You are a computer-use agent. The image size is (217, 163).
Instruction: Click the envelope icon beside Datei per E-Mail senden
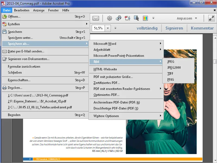[5, 51]
